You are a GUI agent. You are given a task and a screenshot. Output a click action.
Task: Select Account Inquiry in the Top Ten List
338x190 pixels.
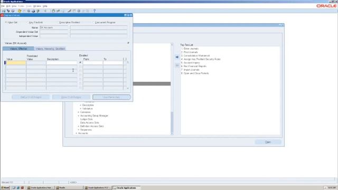[192, 63]
